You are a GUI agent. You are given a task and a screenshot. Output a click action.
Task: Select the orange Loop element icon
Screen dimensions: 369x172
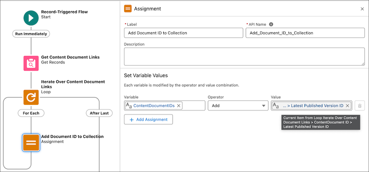(x=31, y=97)
